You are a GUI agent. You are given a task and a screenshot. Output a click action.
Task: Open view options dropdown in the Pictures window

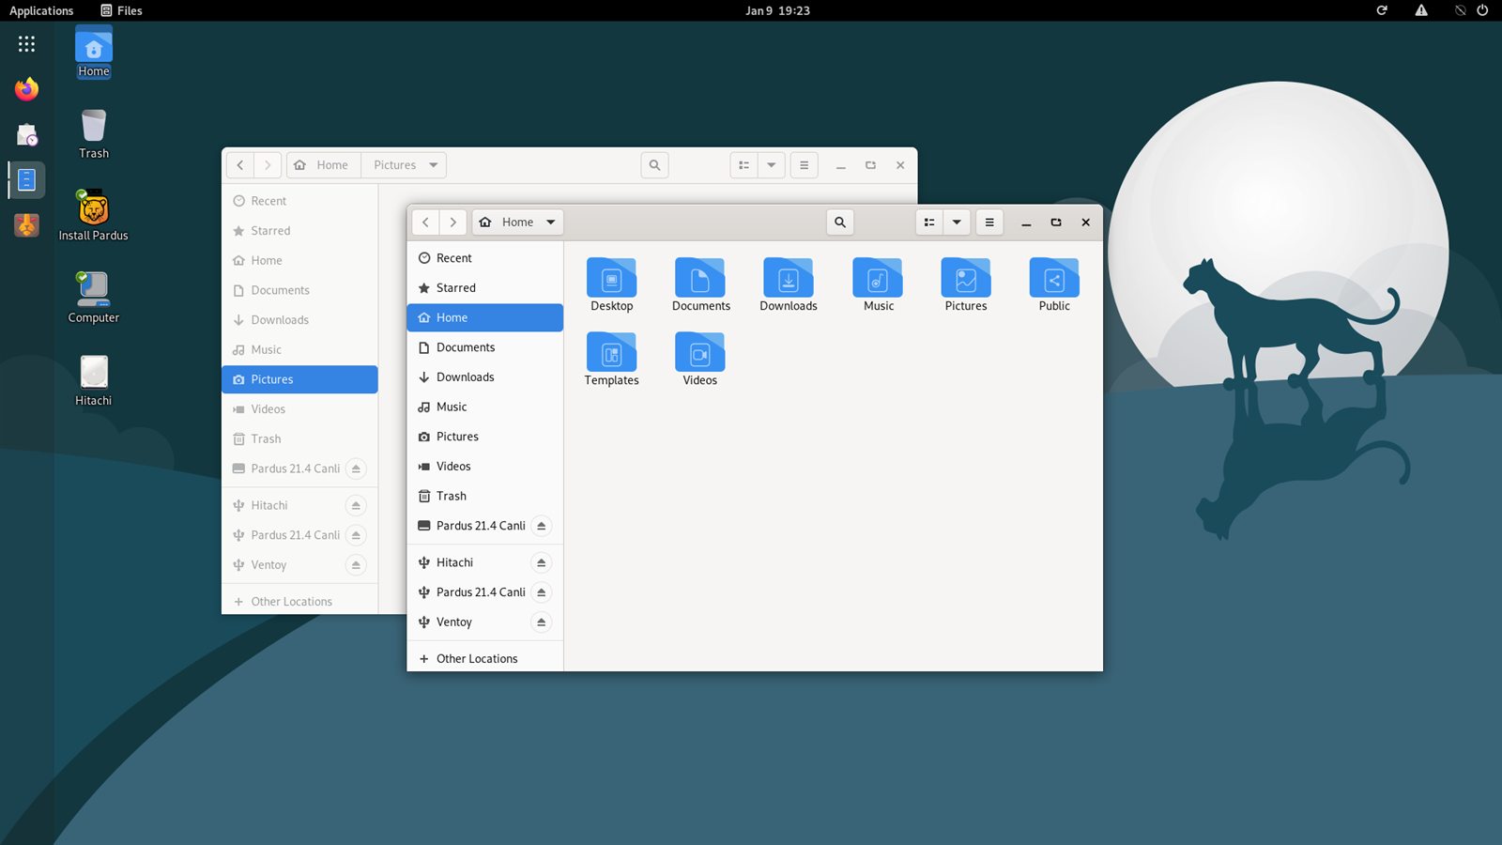pos(772,165)
